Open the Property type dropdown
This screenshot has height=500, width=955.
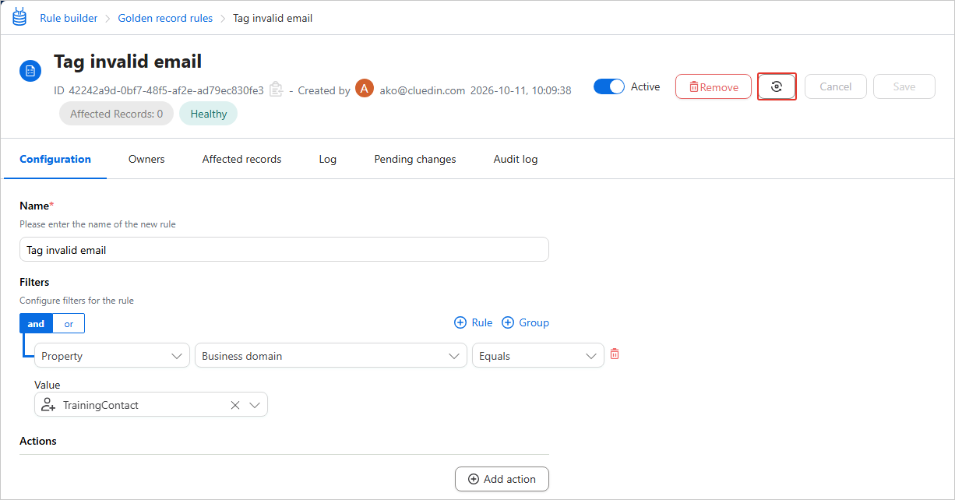pos(112,356)
